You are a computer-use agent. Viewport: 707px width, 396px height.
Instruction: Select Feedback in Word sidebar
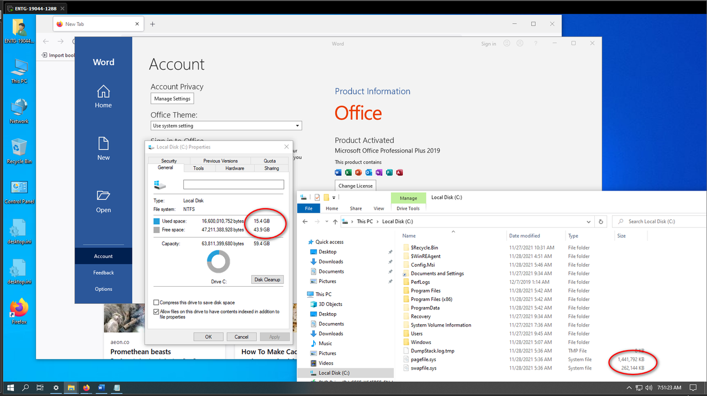(103, 272)
